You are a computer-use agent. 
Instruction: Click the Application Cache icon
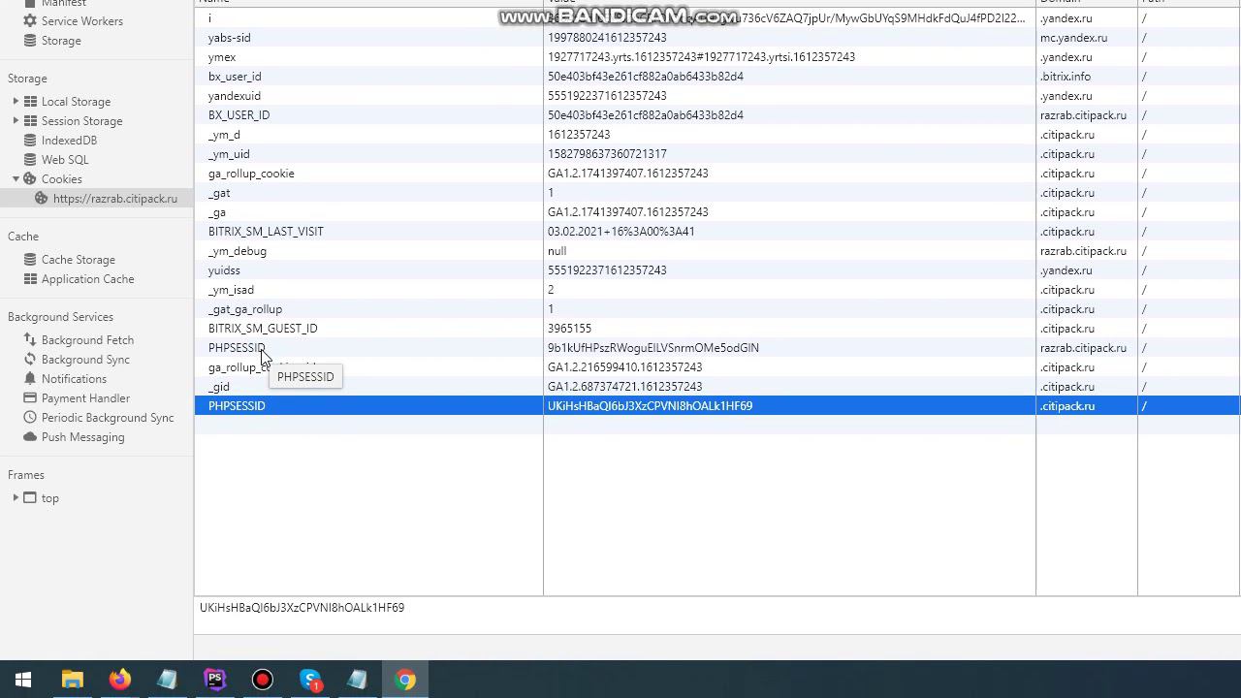(x=30, y=278)
